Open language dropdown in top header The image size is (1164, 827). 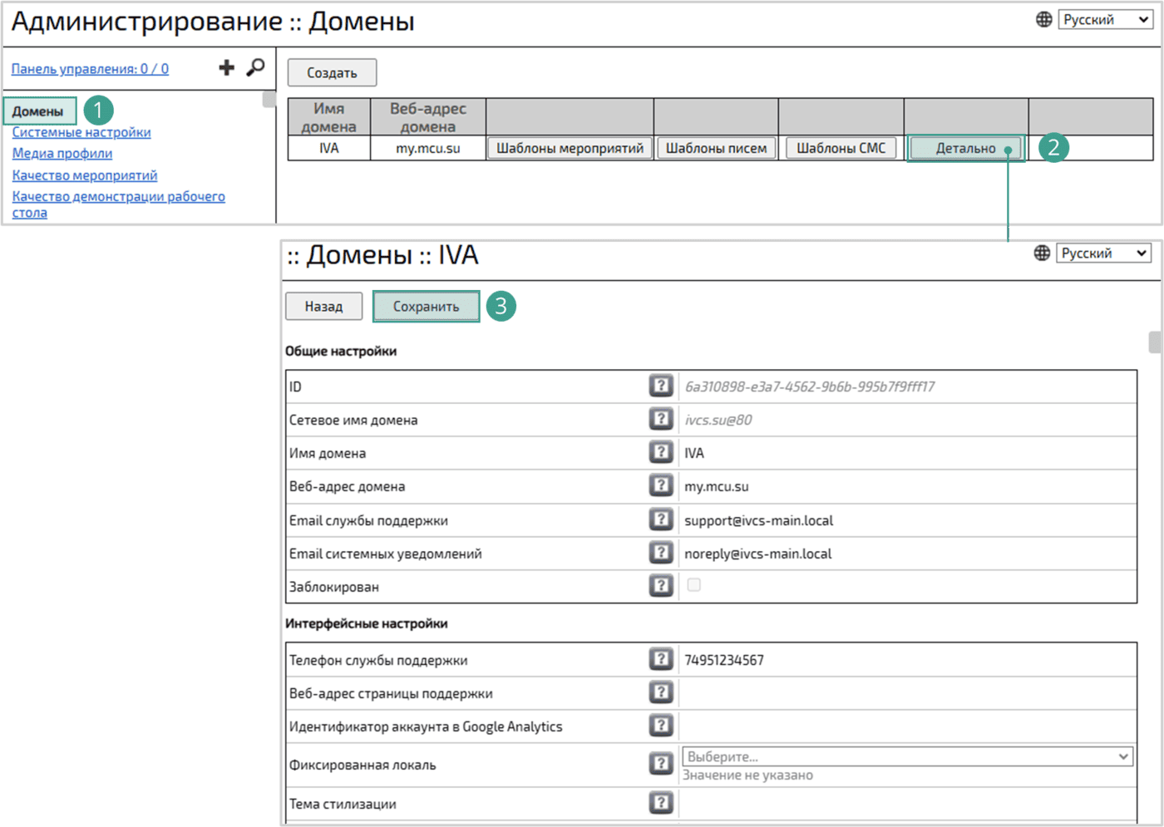coord(1105,20)
